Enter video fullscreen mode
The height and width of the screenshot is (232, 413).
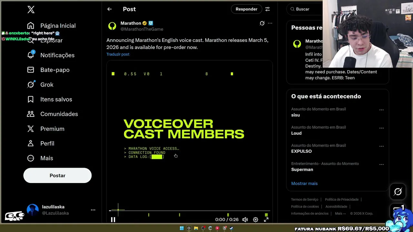[266, 220]
